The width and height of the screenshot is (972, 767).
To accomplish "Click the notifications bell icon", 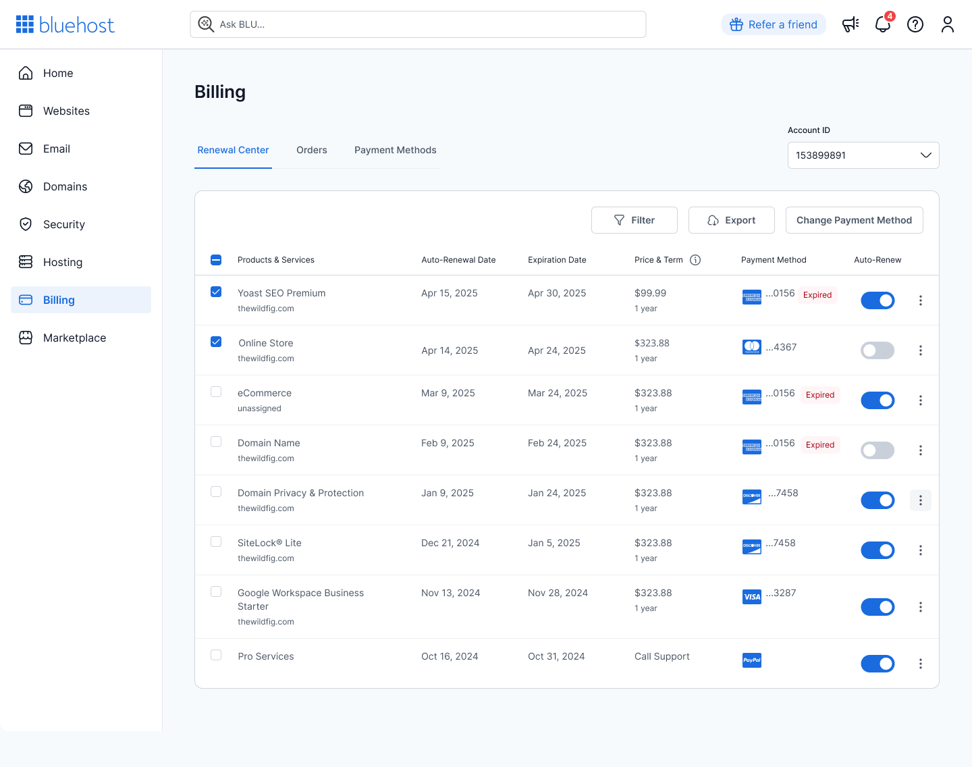I will point(882,25).
